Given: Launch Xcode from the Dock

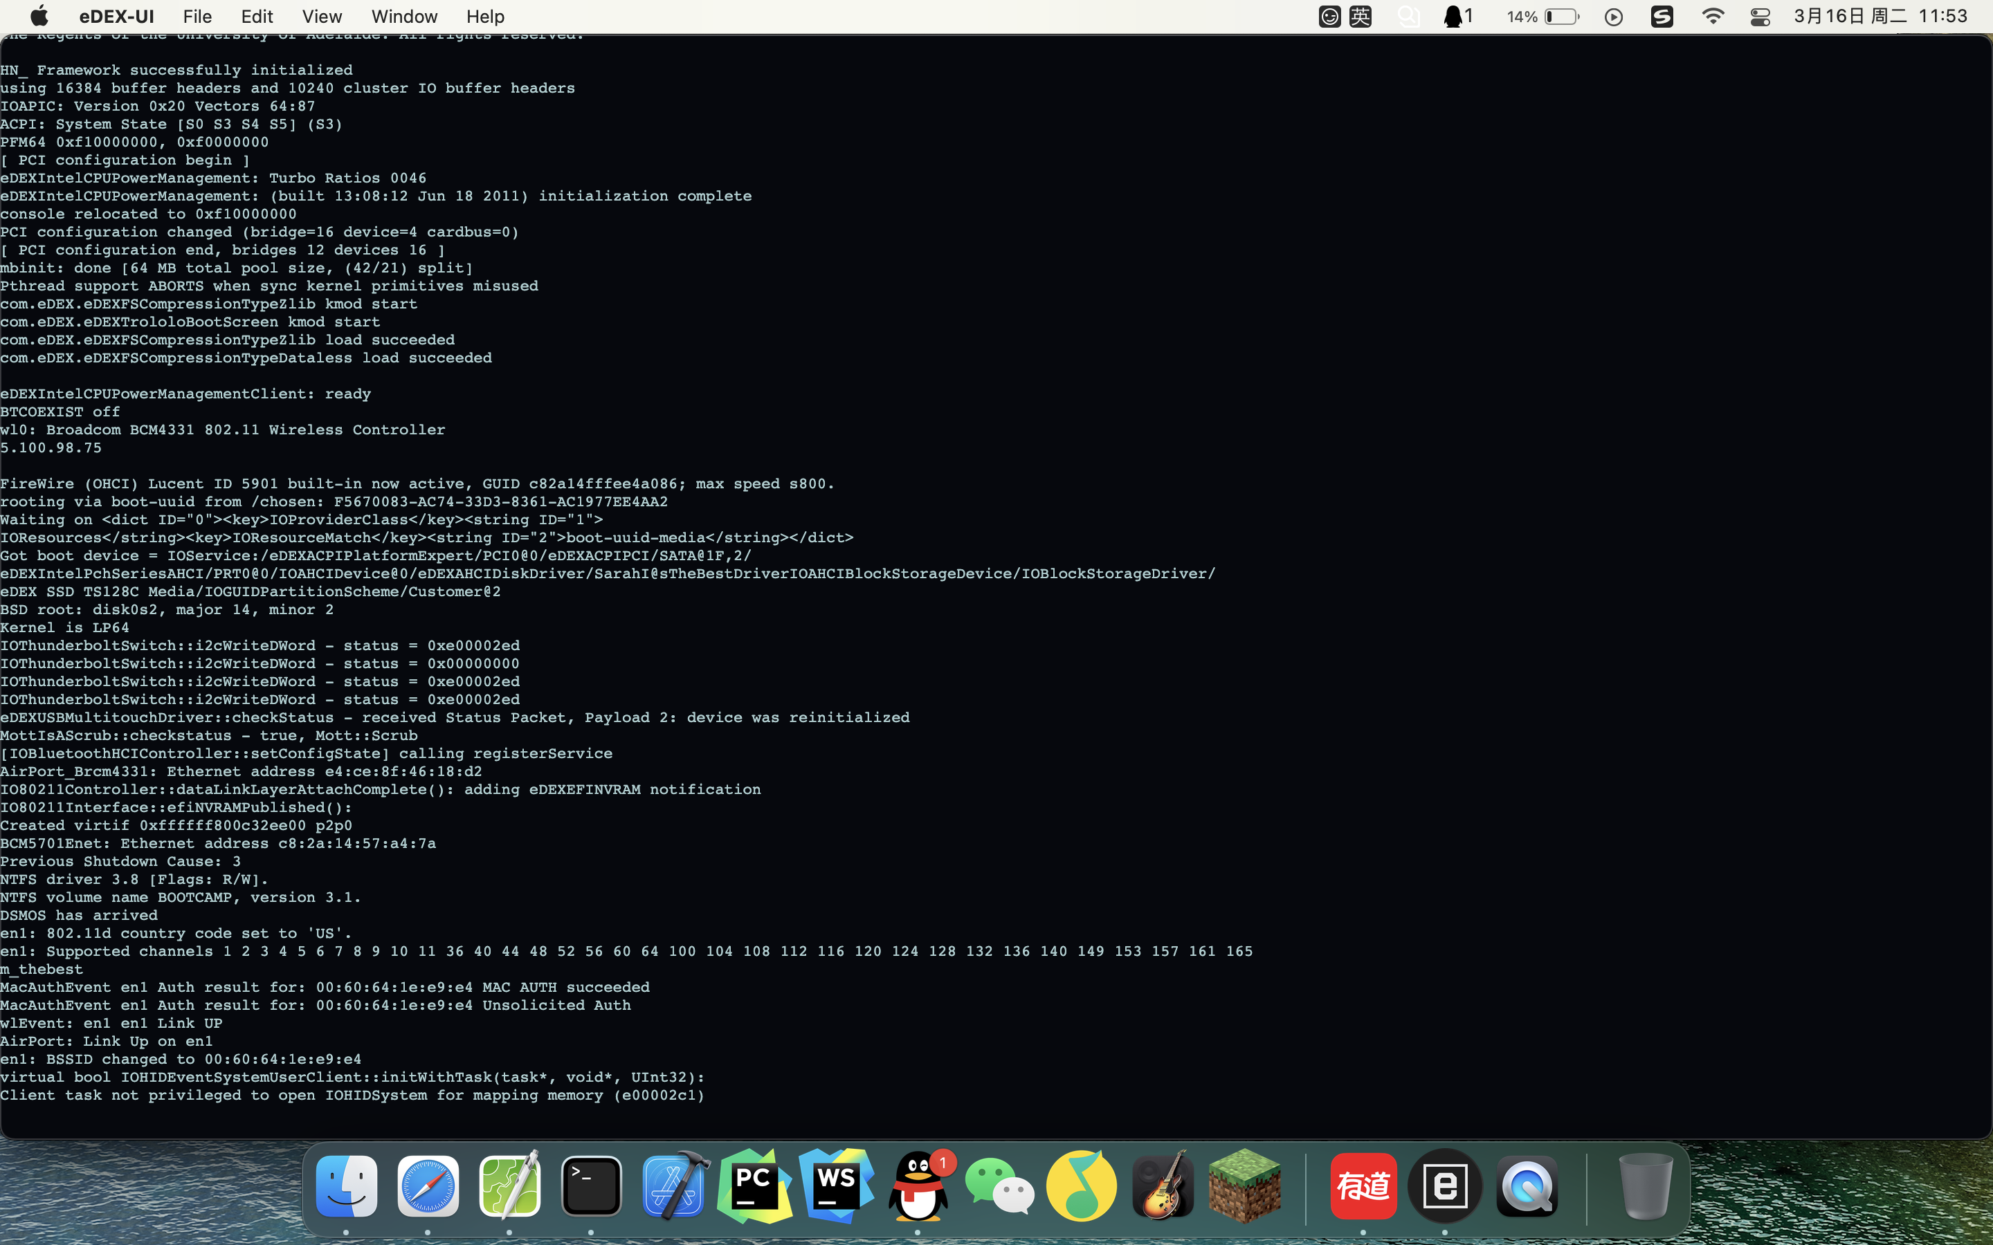Looking at the screenshot, I should pos(673,1186).
